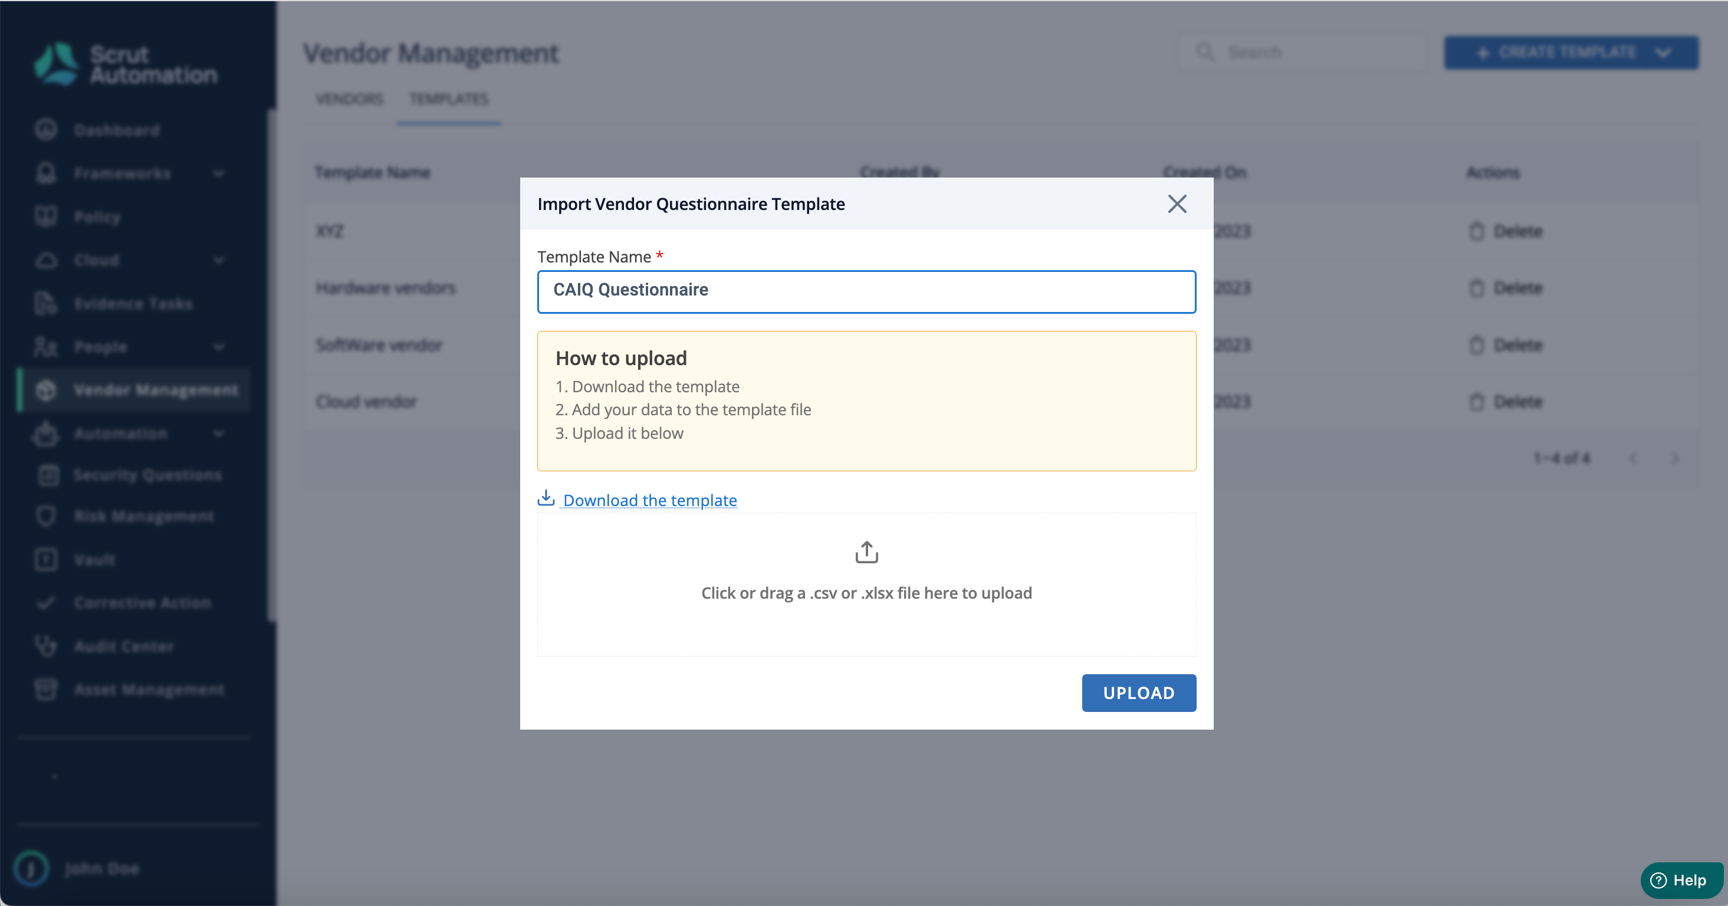Click the Cloud vendor row name
The width and height of the screenshot is (1728, 906).
pos(366,402)
